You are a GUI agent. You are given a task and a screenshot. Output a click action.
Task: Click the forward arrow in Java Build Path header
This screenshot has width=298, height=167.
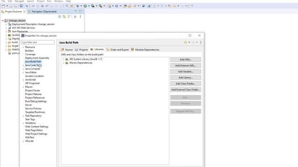coord(193,42)
